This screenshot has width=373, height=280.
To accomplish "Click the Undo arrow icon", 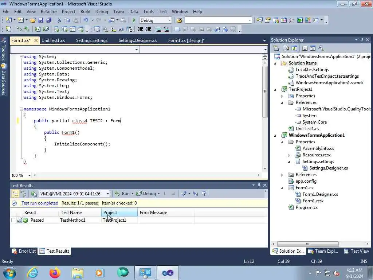I will coord(86,20).
